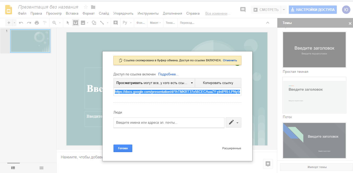Click Отменить to disable link sharing

230,60
